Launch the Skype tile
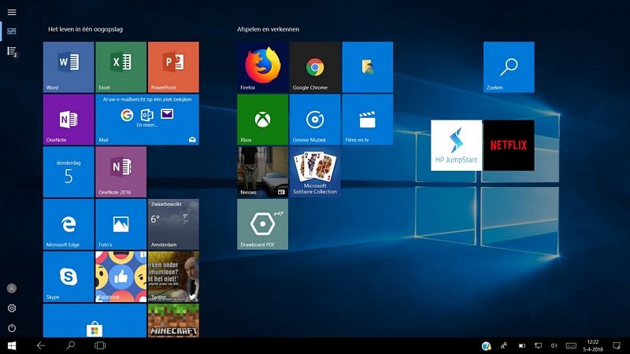 coord(69,277)
